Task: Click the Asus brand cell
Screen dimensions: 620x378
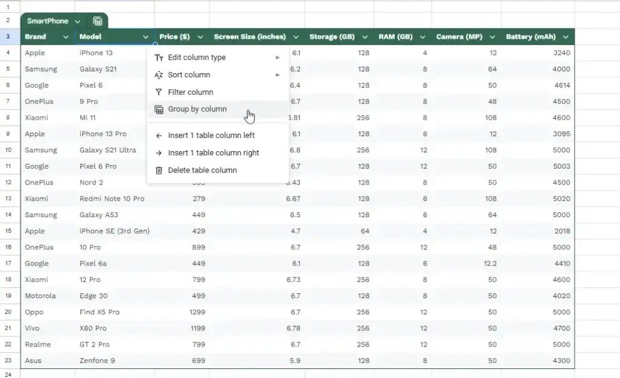Action: pyautogui.click(x=48, y=360)
